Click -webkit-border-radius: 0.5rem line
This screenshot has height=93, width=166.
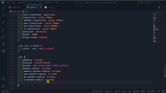42,71
